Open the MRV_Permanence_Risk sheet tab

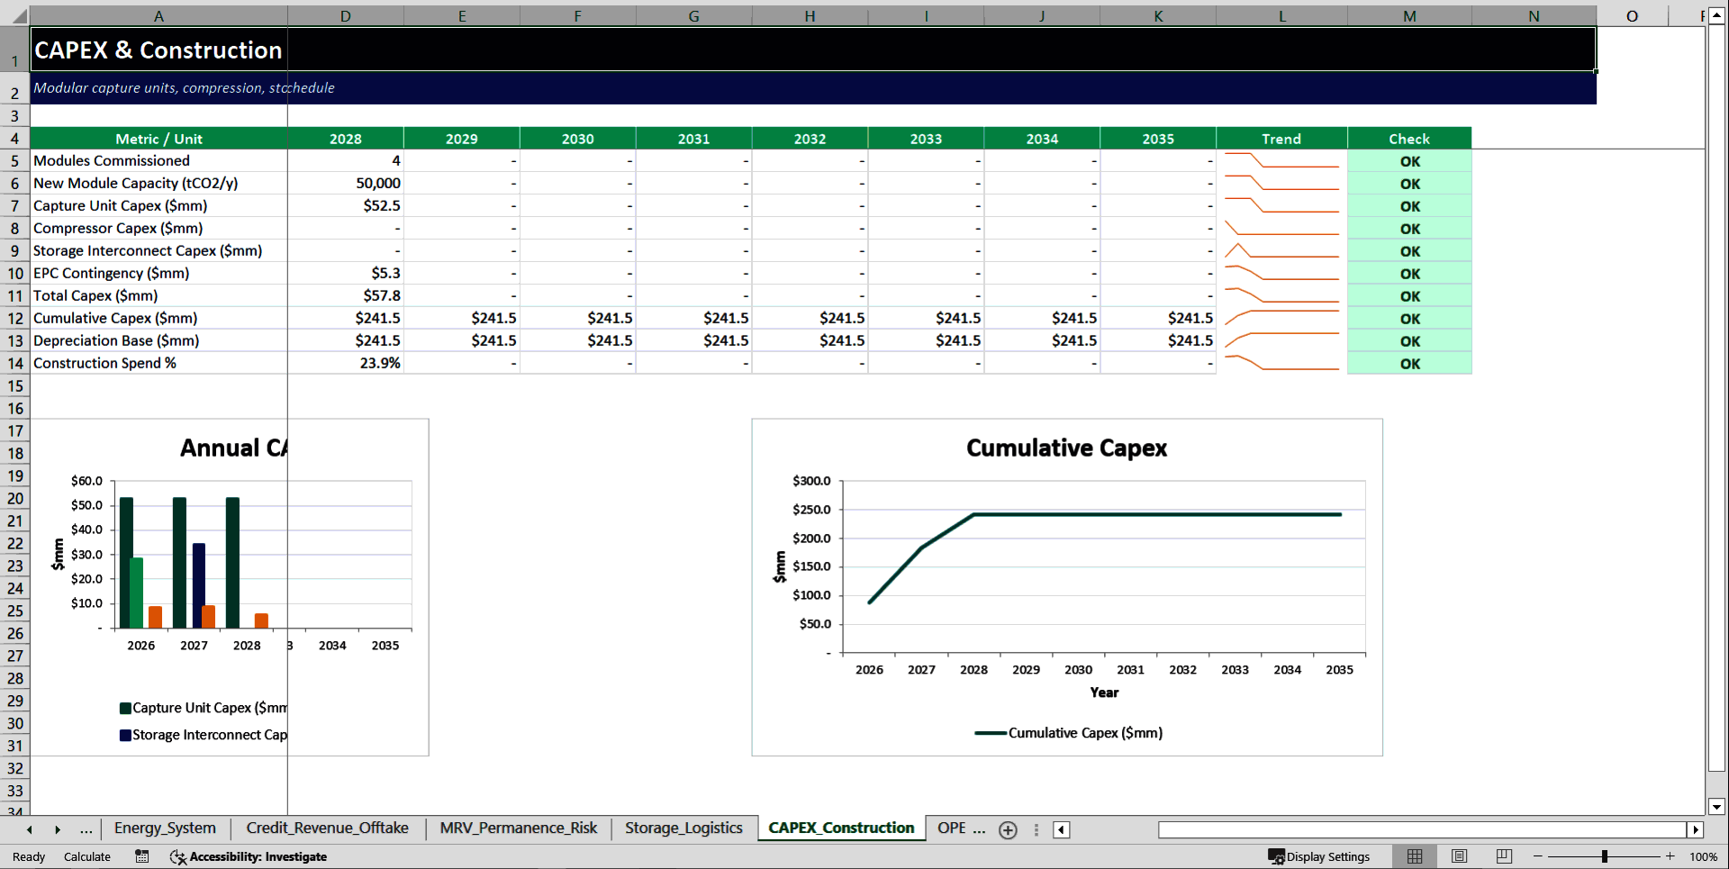[519, 828]
